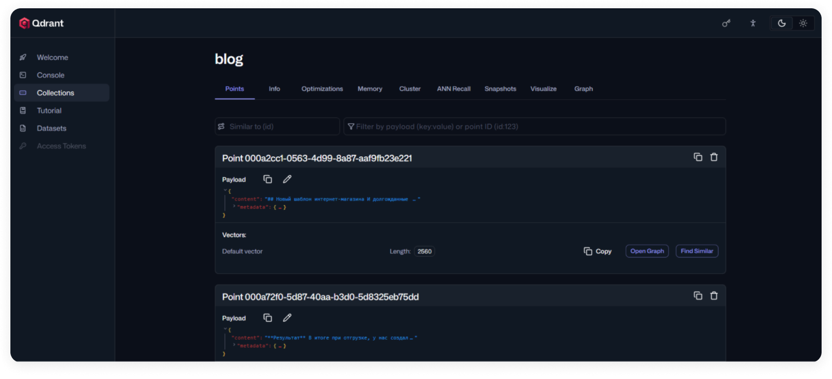Open Collections in the sidebar
The height and width of the screenshot is (379, 832).
click(x=62, y=92)
